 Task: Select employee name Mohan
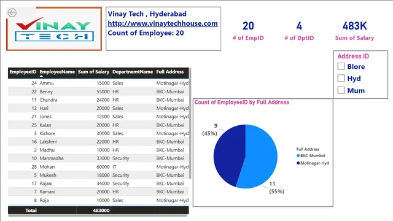47,166
